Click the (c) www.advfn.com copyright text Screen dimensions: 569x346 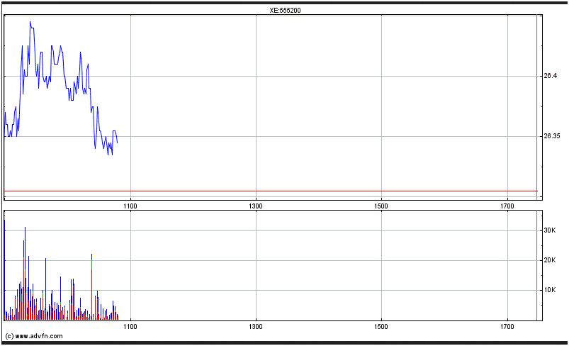34,336
